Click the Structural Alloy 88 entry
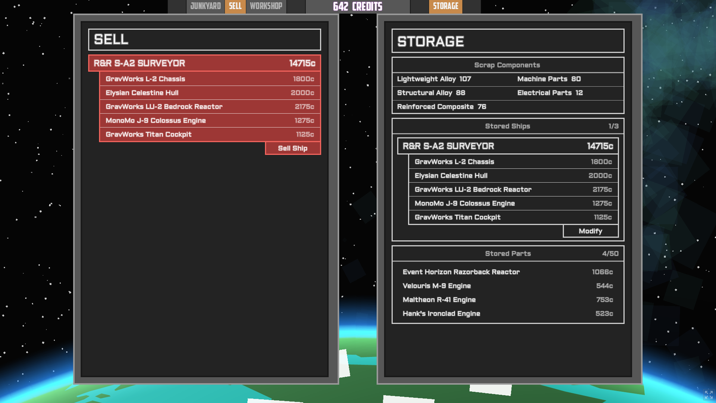This screenshot has height=403, width=716. coord(431,93)
